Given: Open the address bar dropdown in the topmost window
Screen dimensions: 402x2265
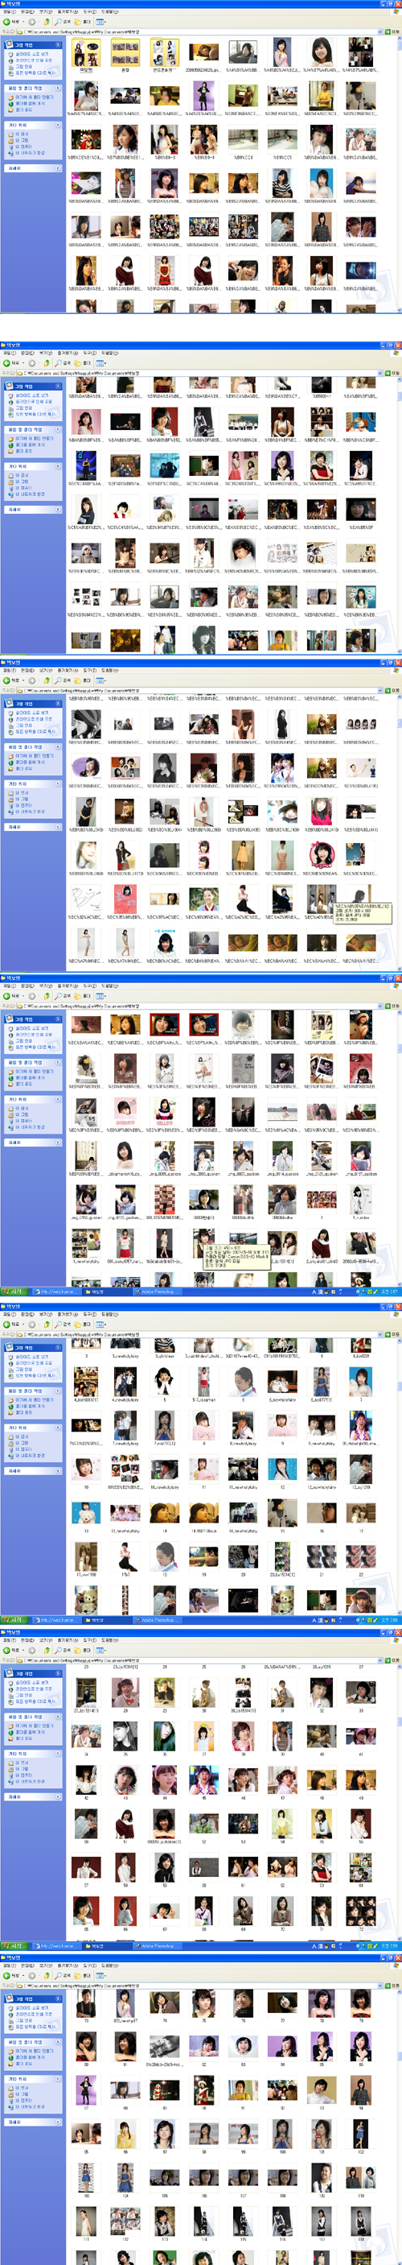Looking at the screenshot, I should coord(380,31).
